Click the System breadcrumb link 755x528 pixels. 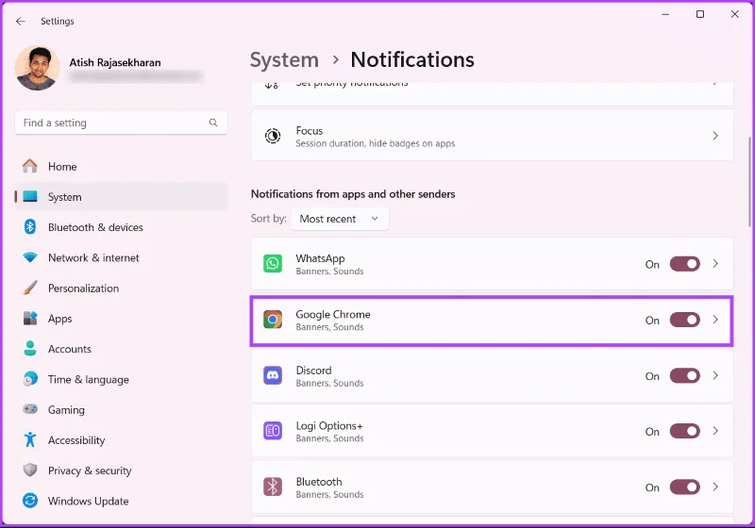[x=284, y=60]
